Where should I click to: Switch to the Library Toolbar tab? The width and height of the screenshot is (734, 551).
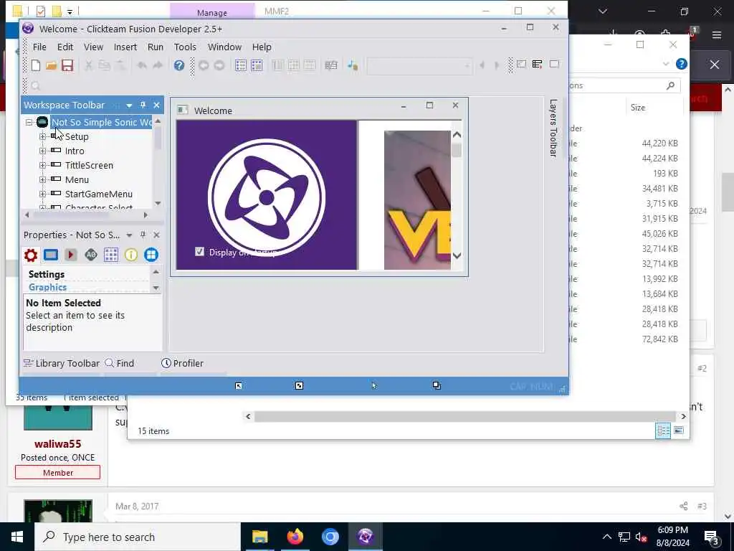tap(62, 363)
